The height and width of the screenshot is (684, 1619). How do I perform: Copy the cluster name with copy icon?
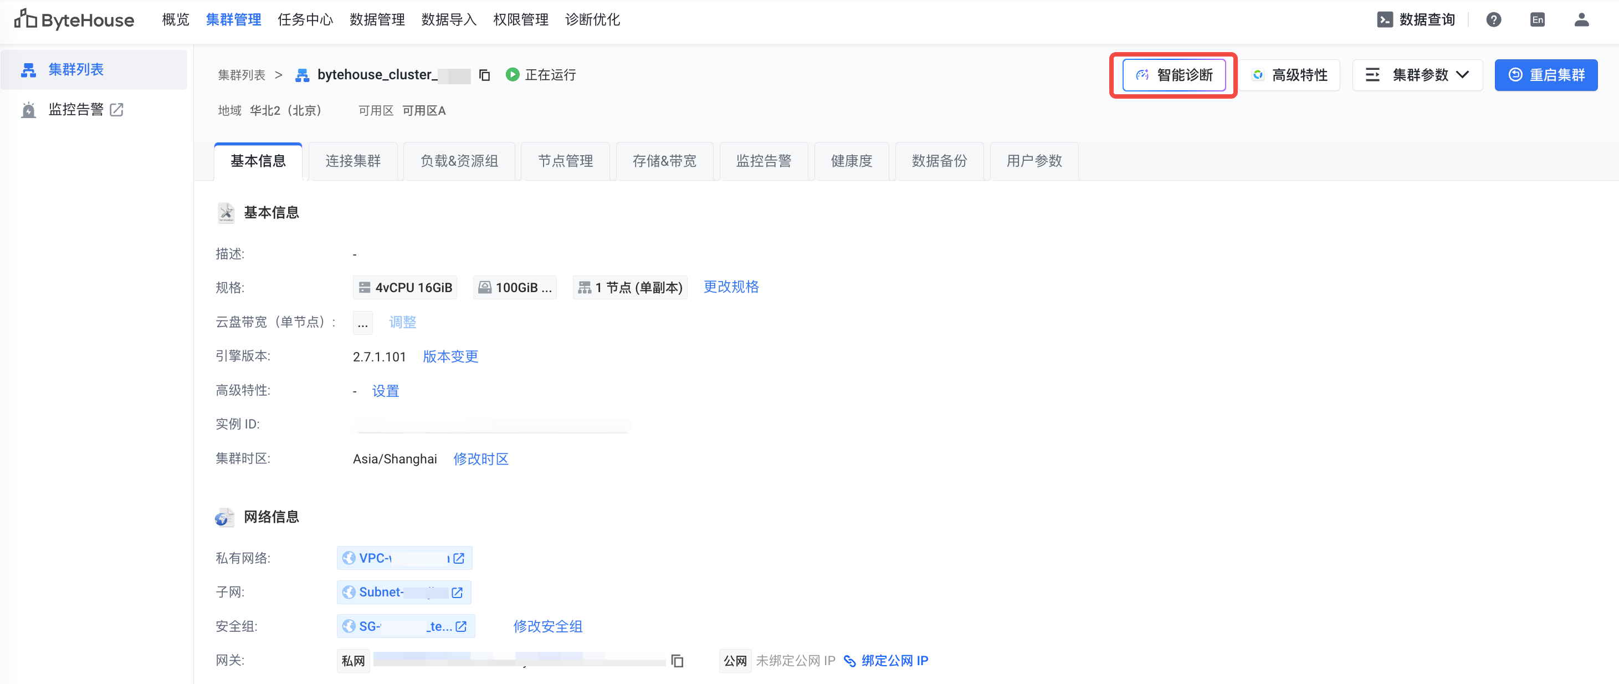(484, 75)
